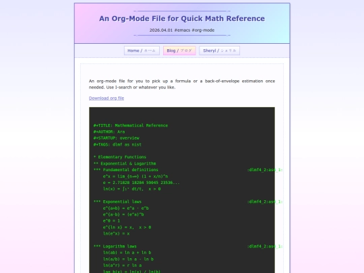Image resolution: width=364 pixels, height=273 pixels.
Task: Click the * Elementary Functions heading
Action: coord(120,157)
